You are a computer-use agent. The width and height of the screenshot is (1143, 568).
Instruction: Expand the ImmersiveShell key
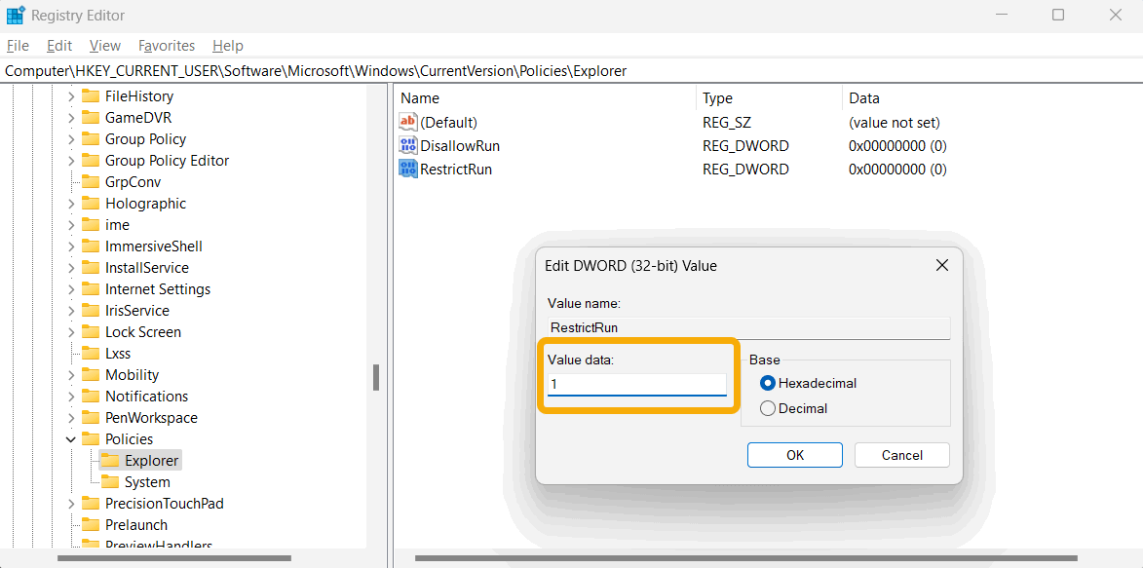tap(71, 246)
